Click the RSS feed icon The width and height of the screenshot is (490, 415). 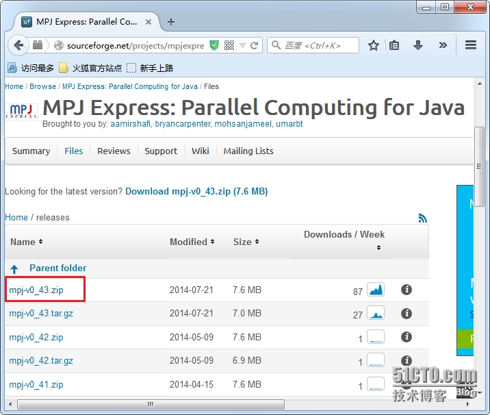click(x=422, y=218)
